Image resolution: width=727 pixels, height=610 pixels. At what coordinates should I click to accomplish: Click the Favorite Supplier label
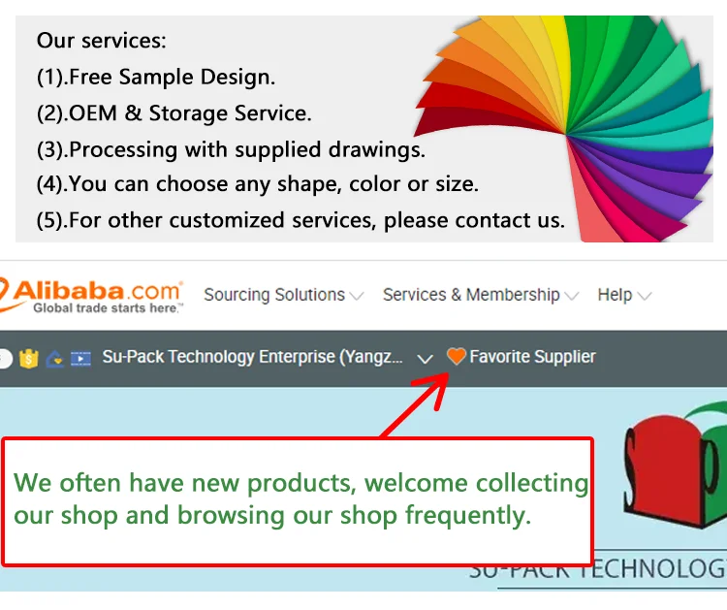(x=532, y=357)
